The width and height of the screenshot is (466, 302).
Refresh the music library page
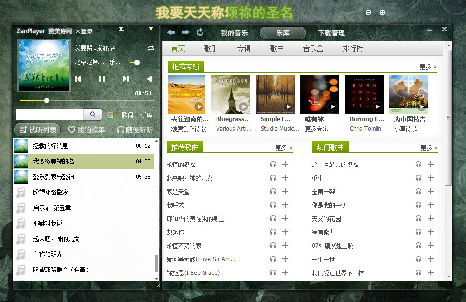(200, 33)
